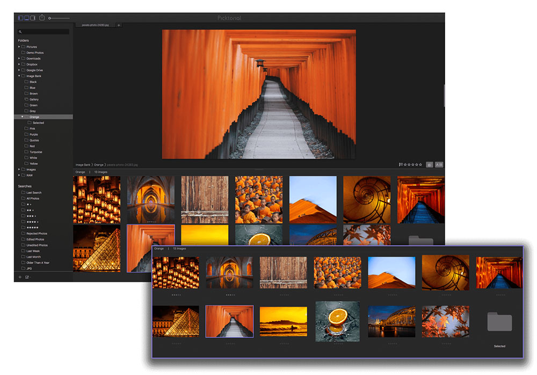Viewport: 537px width, 375px height.
Task: Toggle the bottom thumbnail strip layout button
Action: (27, 18)
